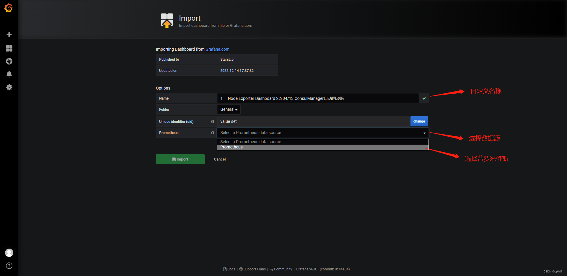Open the Explore compass icon in sidebar
567x276 pixels.
point(9,61)
